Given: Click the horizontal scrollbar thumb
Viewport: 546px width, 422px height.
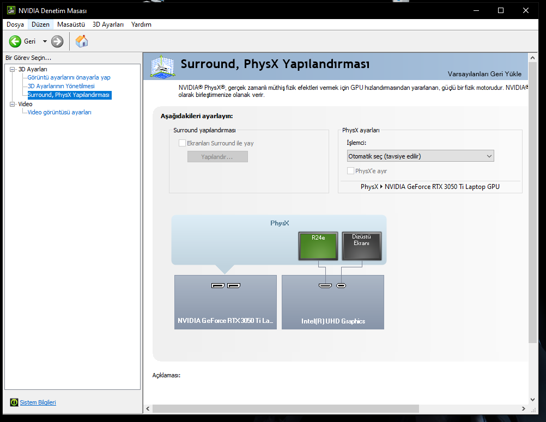Looking at the screenshot, I should [286, 408].
